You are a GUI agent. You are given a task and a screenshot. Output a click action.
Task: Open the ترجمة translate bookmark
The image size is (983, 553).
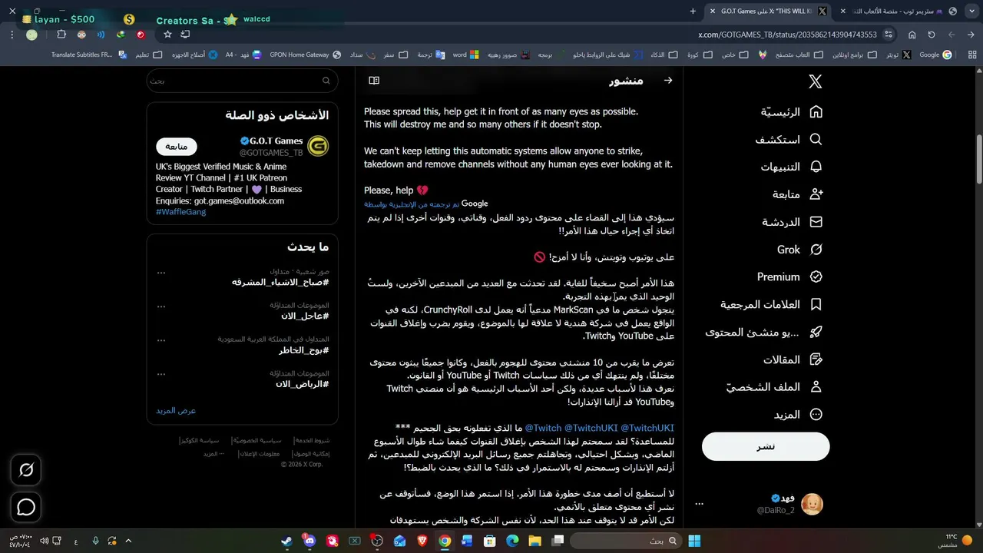[431, 55]
